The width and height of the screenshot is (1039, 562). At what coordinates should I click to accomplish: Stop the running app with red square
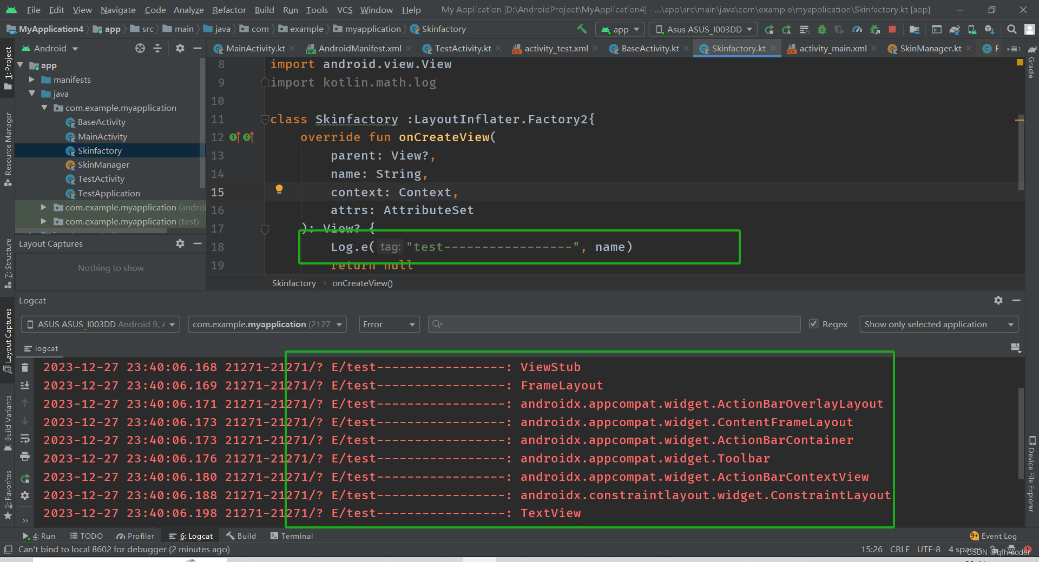892,29
